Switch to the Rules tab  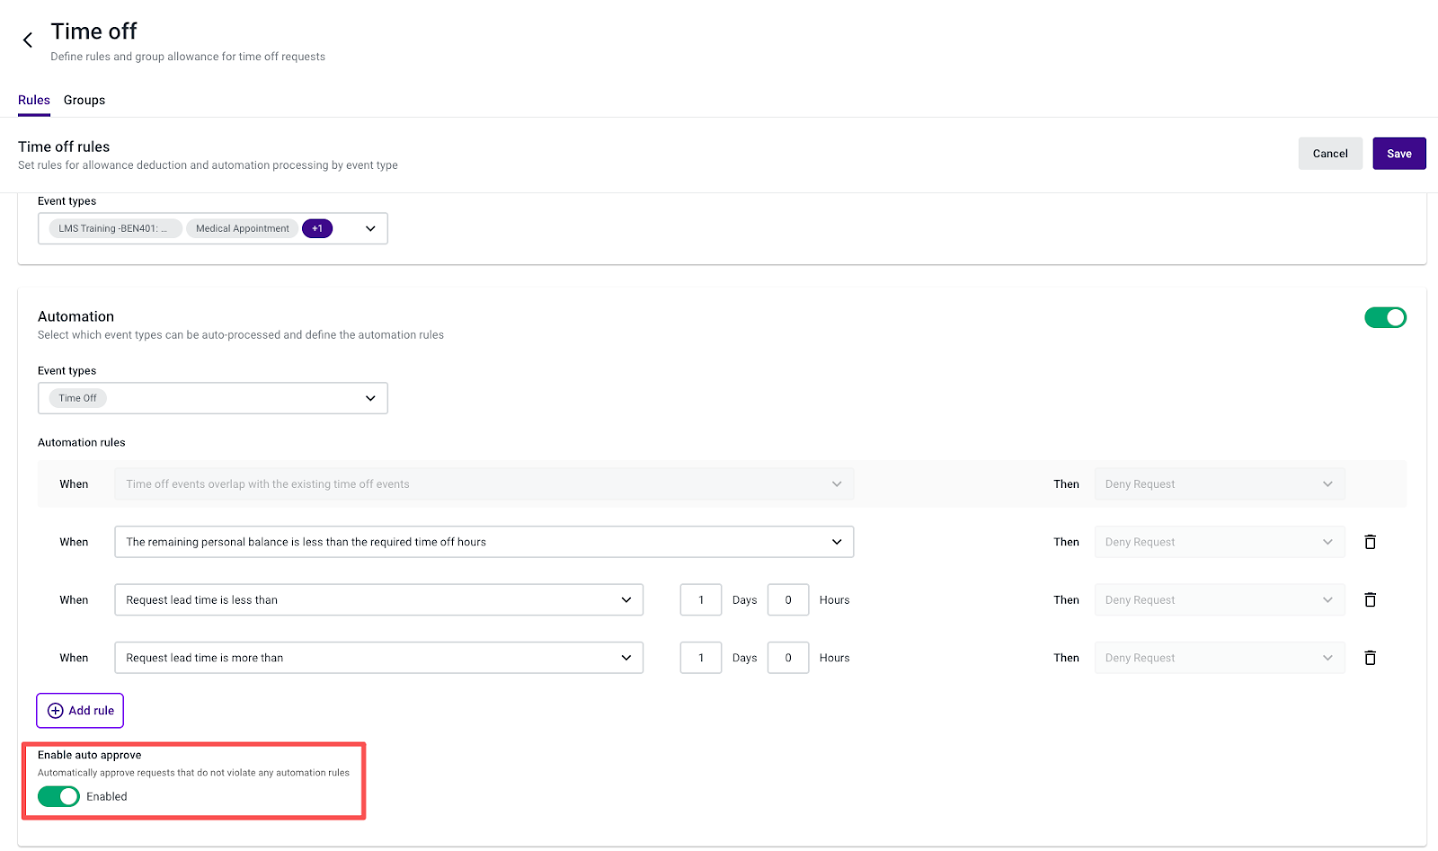click(x=34, y=100)
